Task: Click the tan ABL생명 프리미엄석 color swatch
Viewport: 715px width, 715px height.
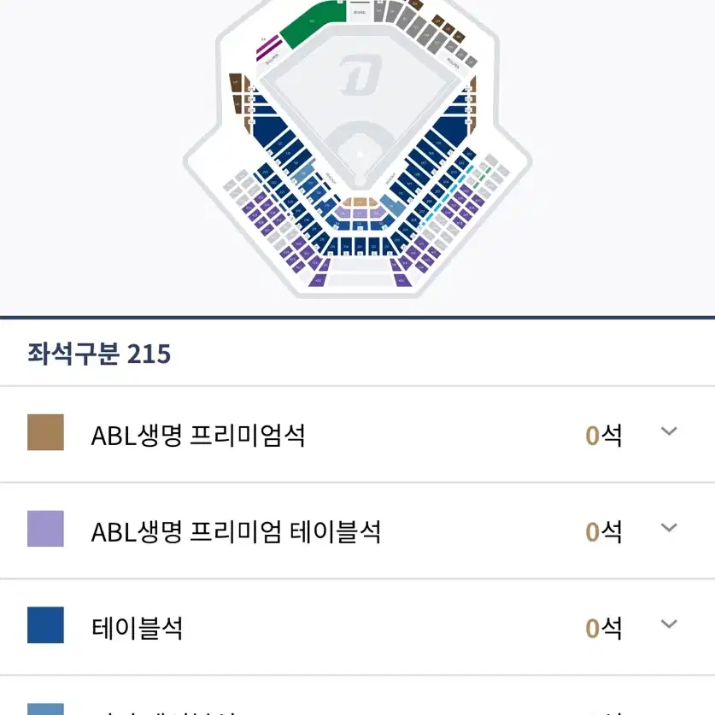Action: pos(45,432)
